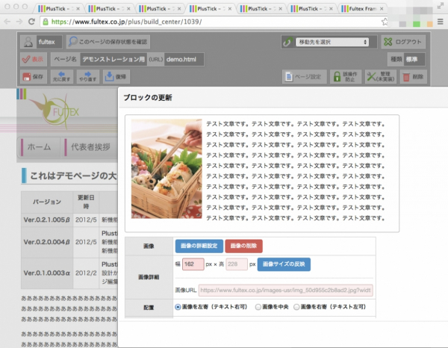
Task: Click the image width input field
Action: pyautogui.click(x=193, y=264)
